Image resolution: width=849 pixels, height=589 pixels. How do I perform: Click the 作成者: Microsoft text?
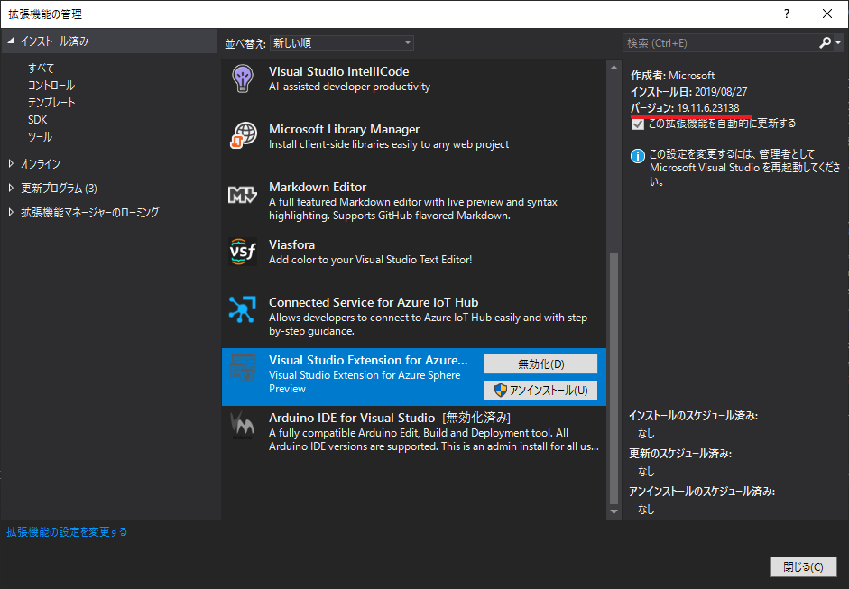coord(672,75)
